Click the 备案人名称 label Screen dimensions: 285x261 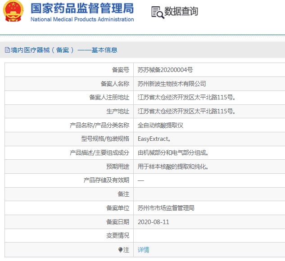pyautogui.click(x=115, y=84)
